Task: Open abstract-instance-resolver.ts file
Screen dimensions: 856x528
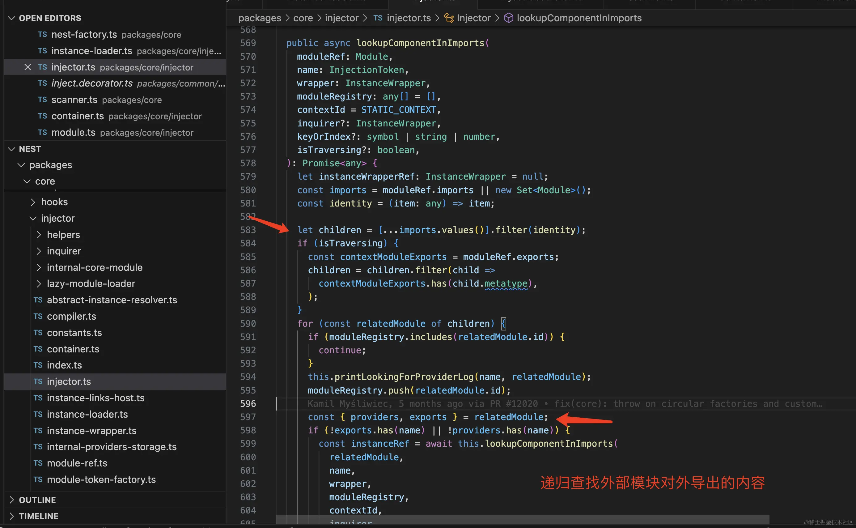Action: pos(115,300)
